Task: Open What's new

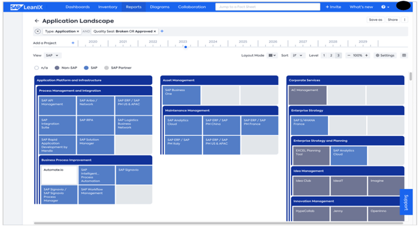Action: tap(361, 7)
